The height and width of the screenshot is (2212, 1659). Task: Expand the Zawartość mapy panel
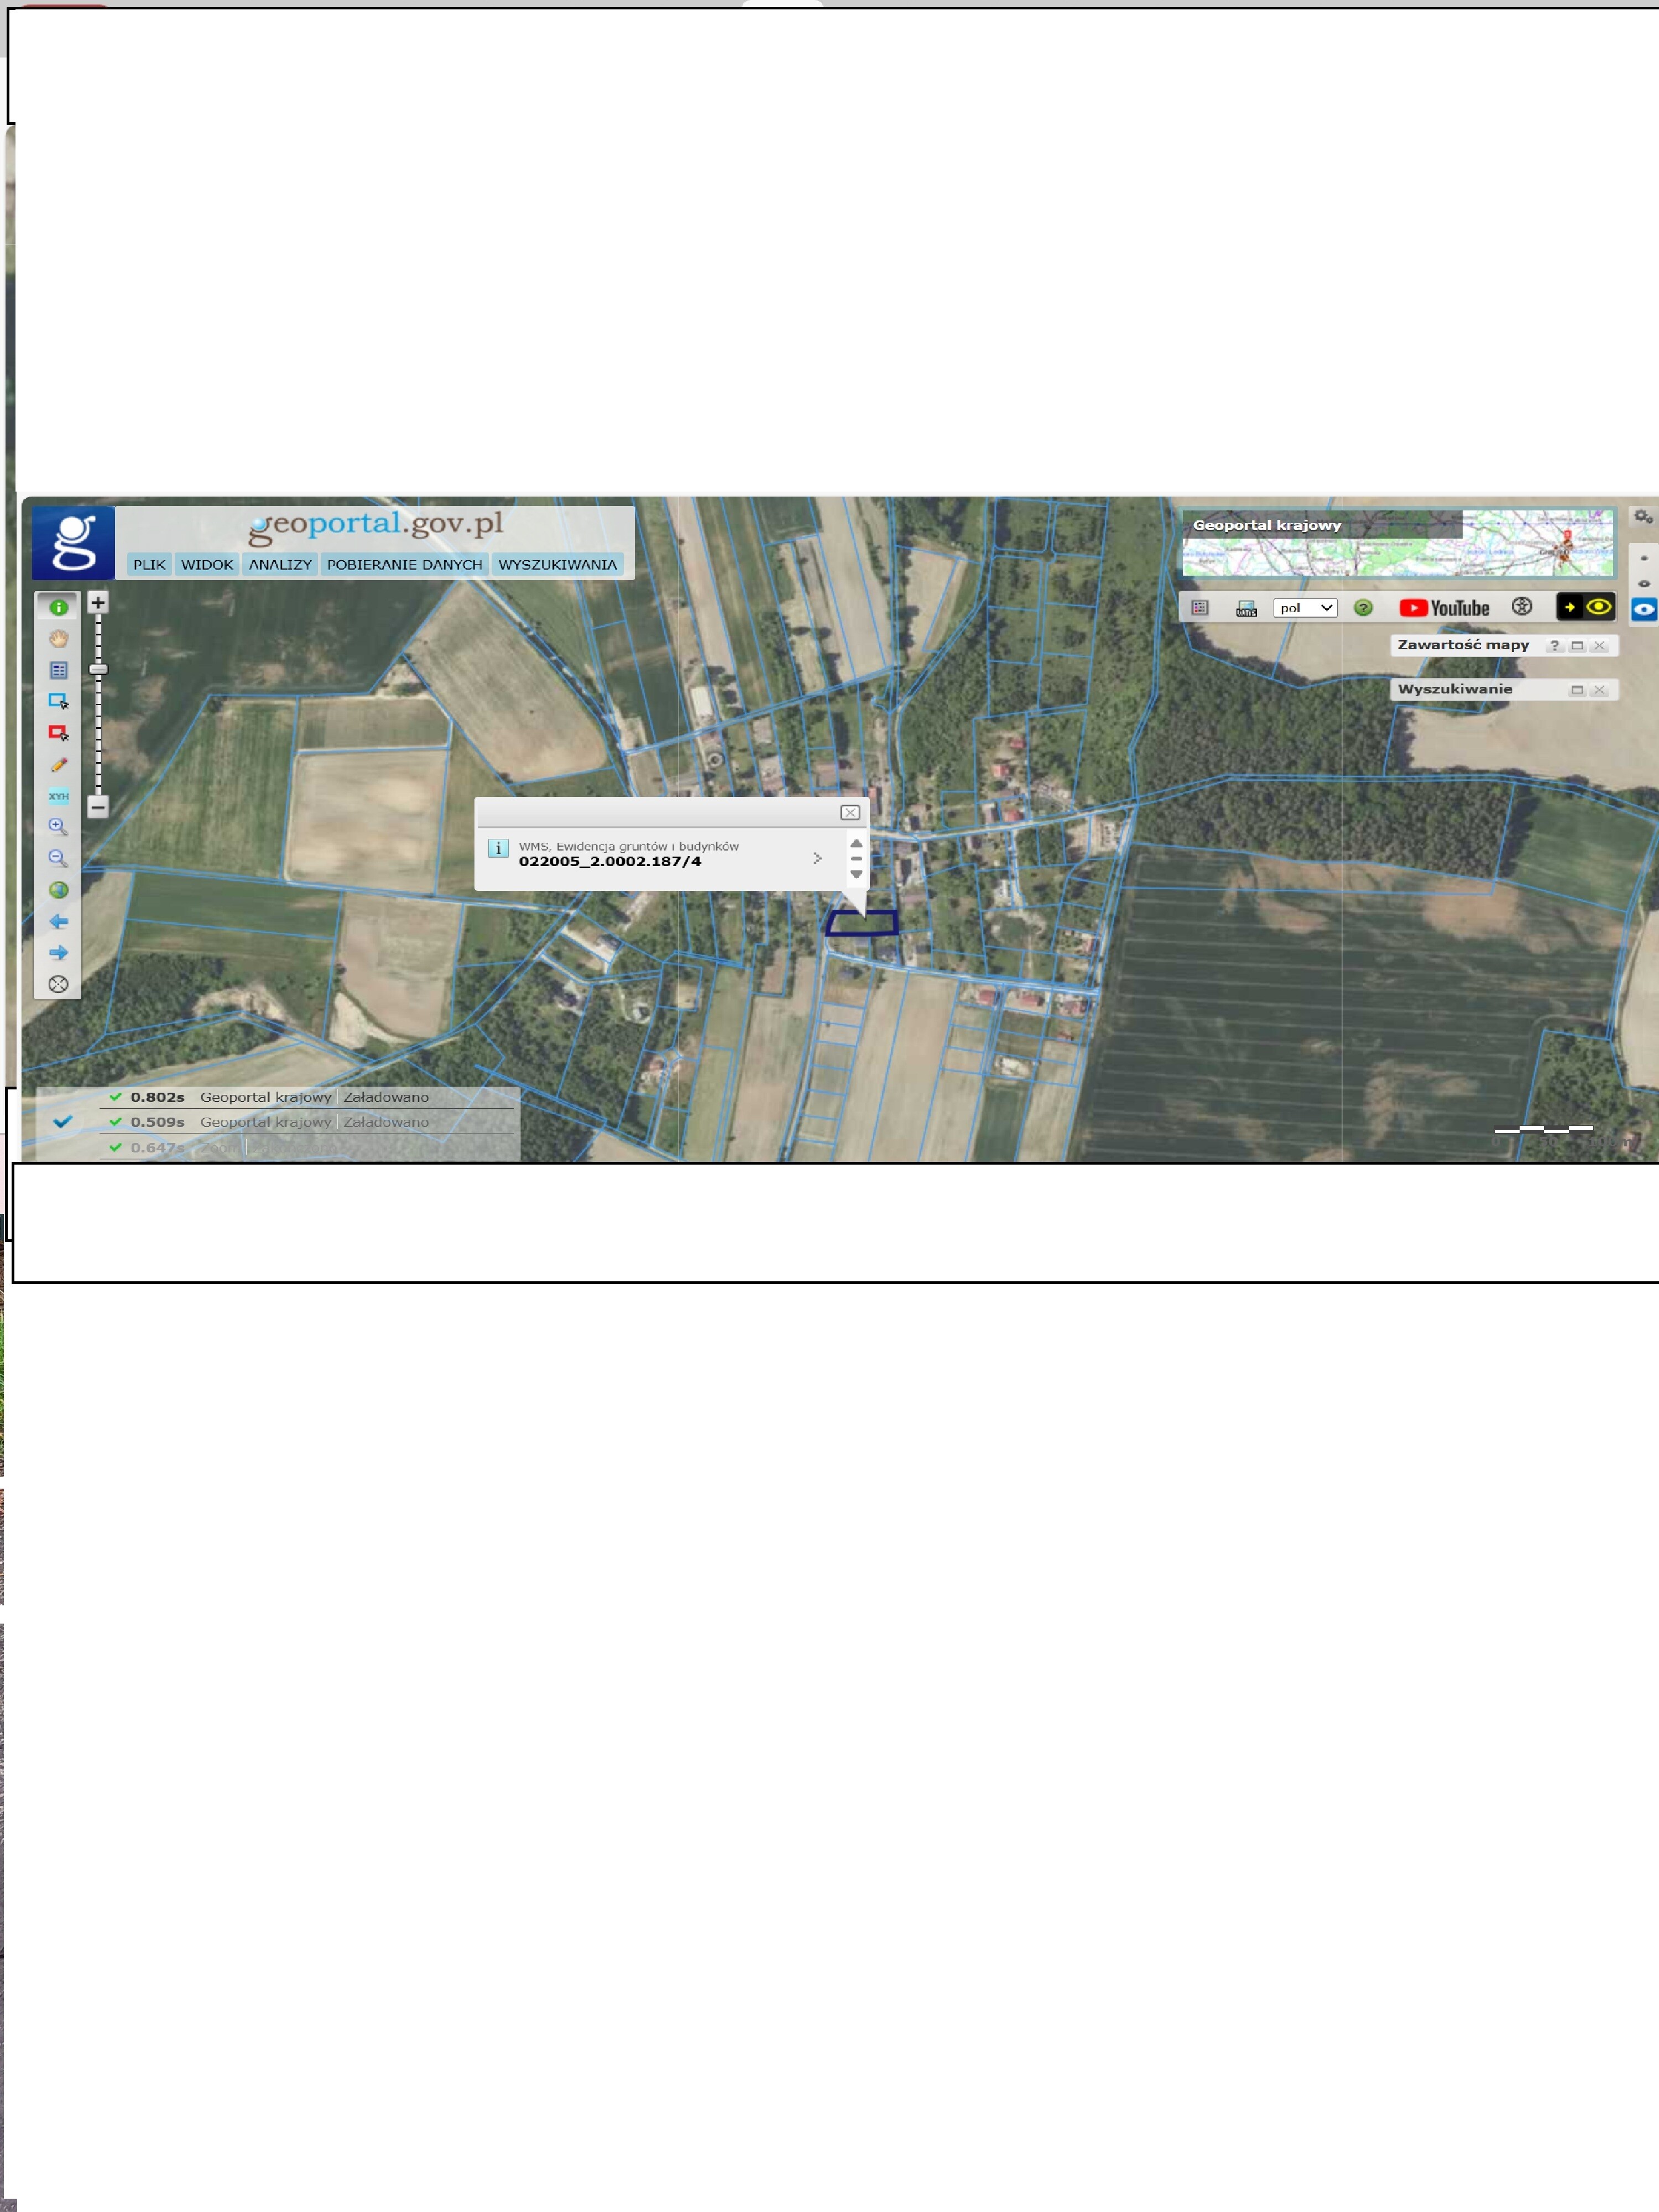point(1577,646)
